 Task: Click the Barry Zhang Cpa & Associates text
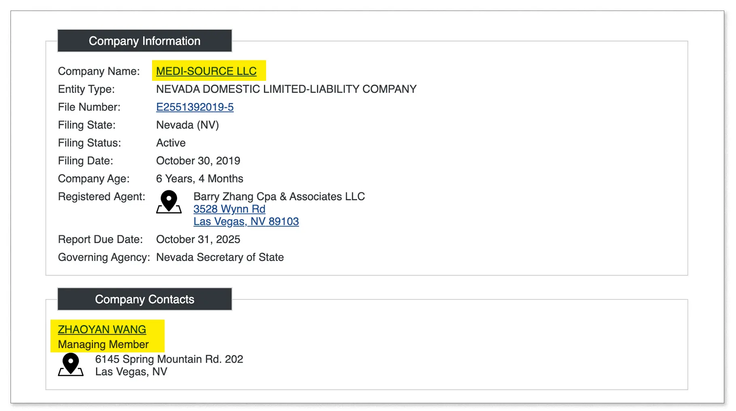point(279,196)
